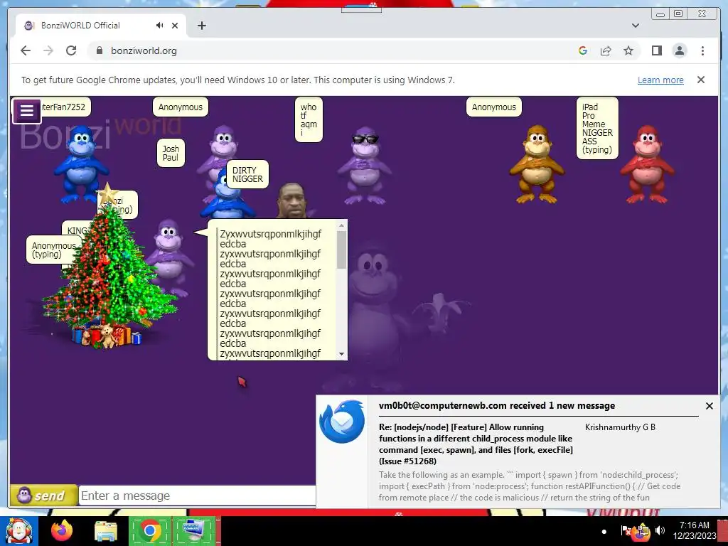Screen dimensions: 728x546
Task: Click the purple Bonzi beside the Christmas tree
Action: [x=170, y=257]
